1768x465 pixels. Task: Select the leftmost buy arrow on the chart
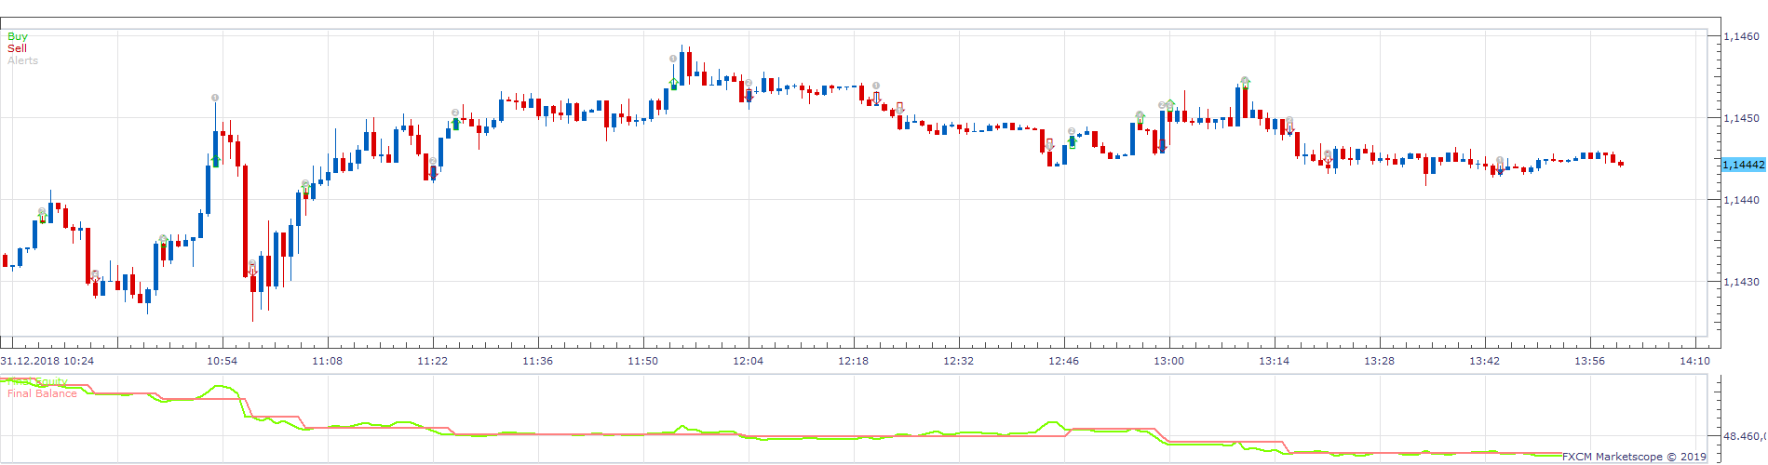click(x=42, y=216)
